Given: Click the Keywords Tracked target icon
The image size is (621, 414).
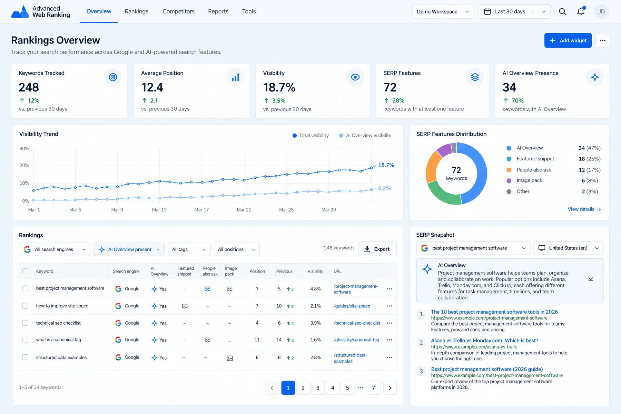Looking at the screenshot, I should [113, 77].
